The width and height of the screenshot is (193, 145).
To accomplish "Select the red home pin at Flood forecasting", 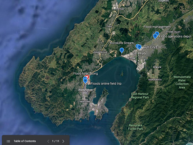I will [87, 77].
